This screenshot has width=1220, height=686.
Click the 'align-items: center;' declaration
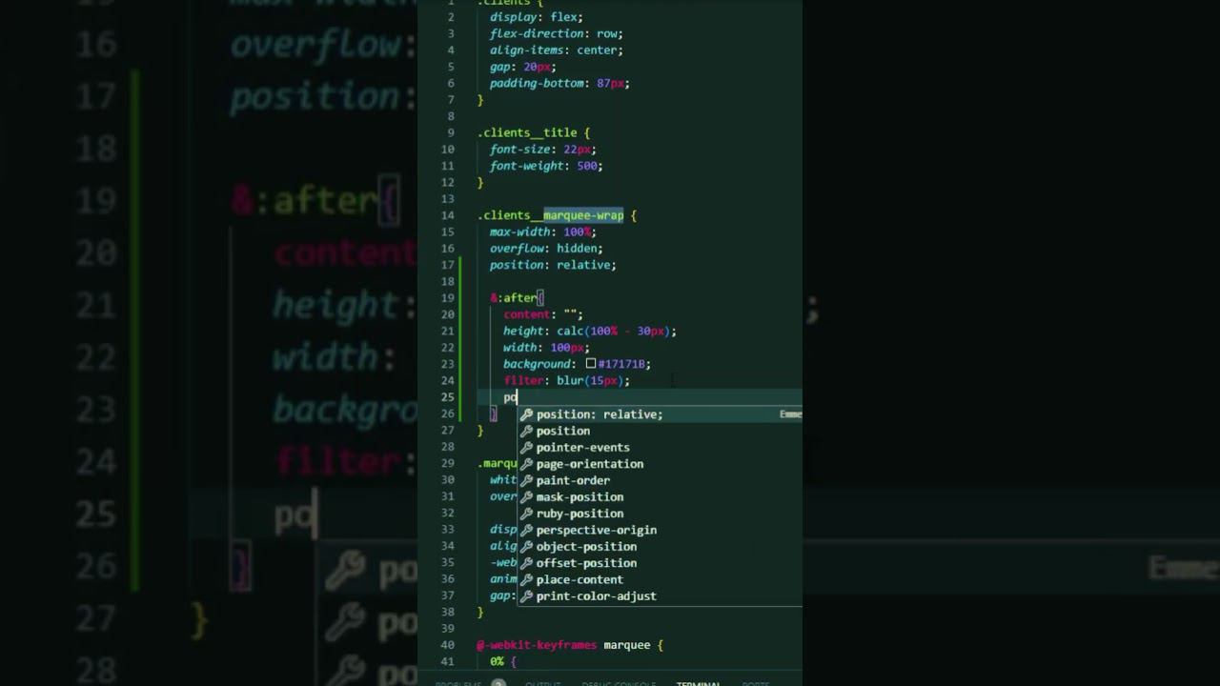click(x=557, y=50)
